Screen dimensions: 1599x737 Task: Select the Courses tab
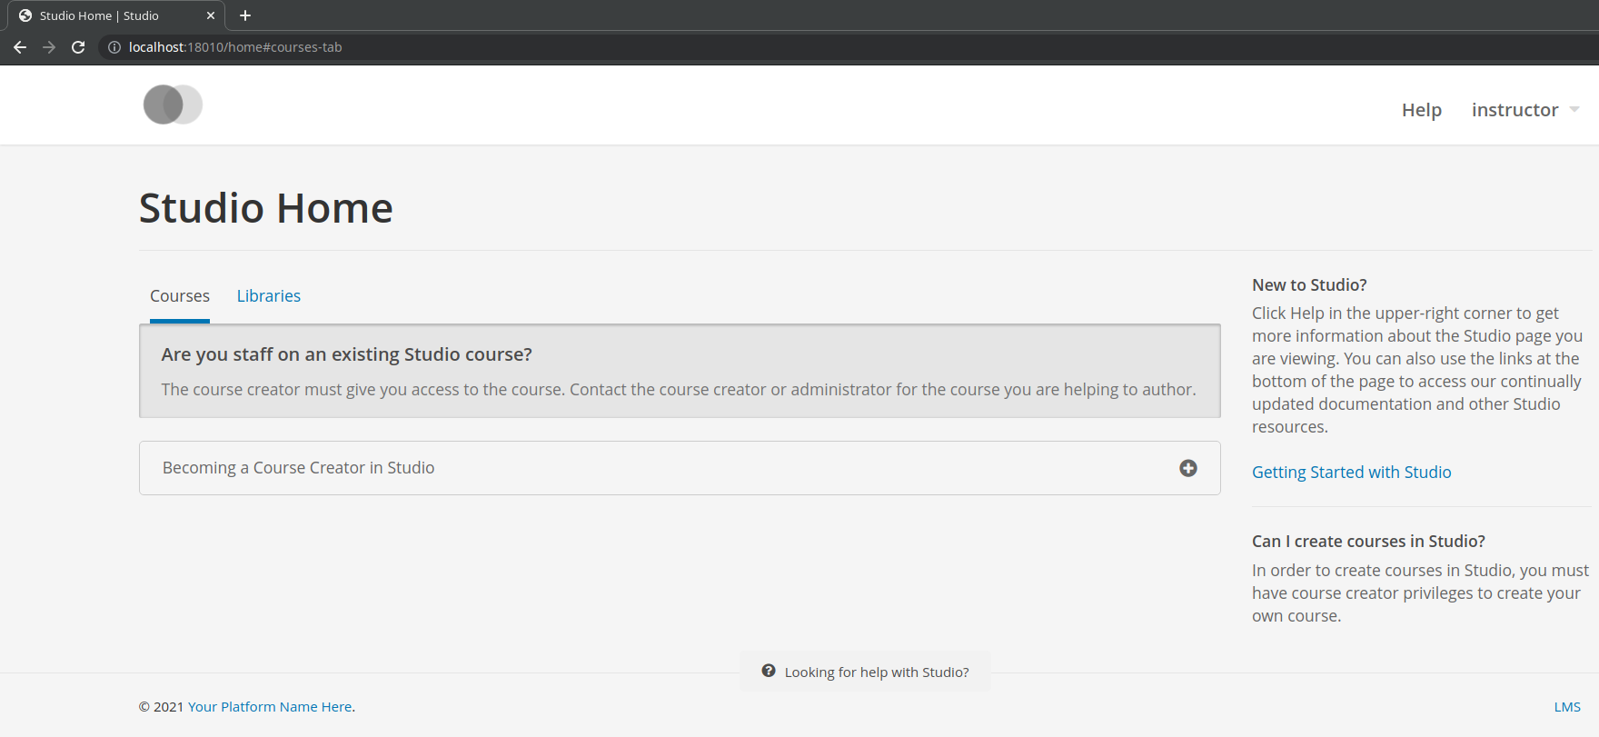pos(180,296)
